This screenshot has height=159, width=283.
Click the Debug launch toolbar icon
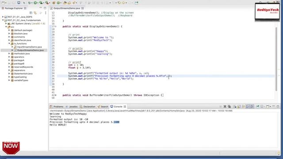click(x=29, y=3)
